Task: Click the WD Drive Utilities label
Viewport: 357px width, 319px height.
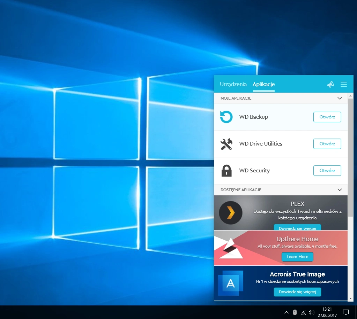Action: (260, 143)
